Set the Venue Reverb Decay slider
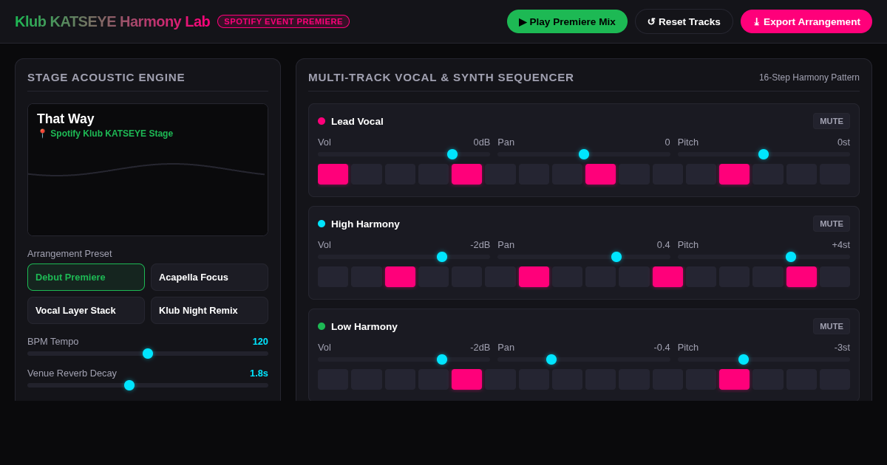This screenshot has width=887, height=465. 148,385
